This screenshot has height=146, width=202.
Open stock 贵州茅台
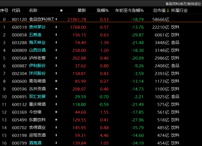[x=37, y=27]
